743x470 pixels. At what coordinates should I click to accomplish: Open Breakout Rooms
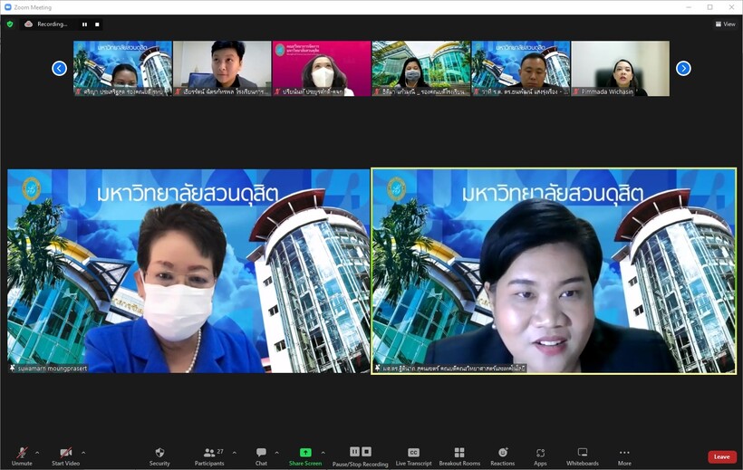(x=459, y=456)
